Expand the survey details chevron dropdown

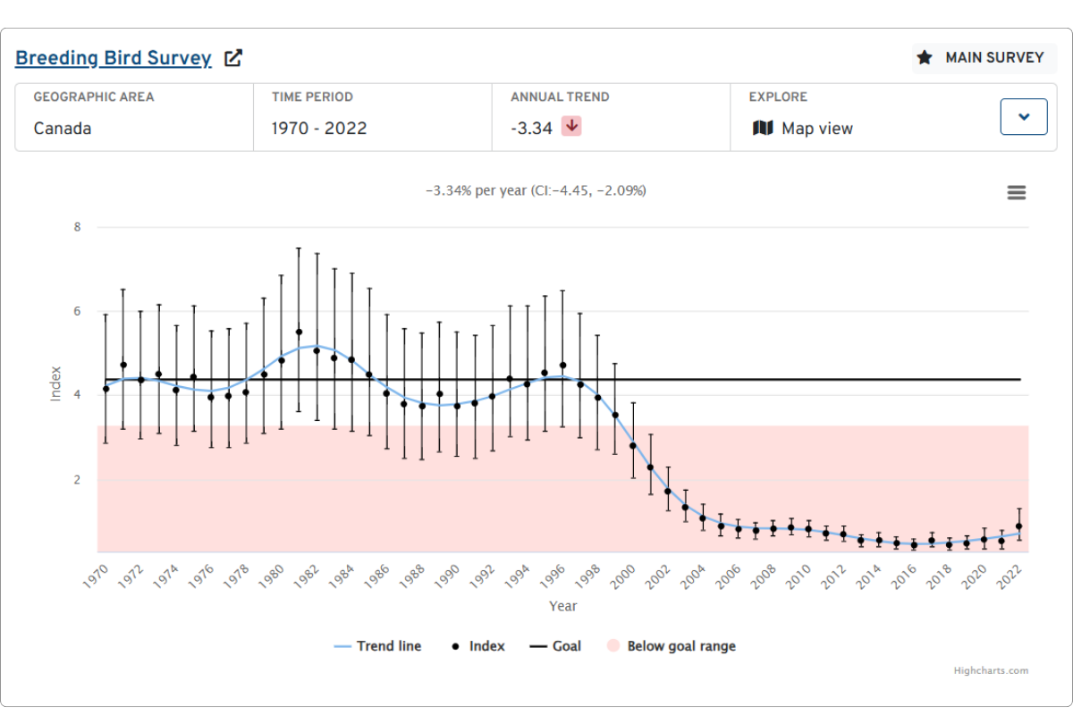(x=1024, y=117)
